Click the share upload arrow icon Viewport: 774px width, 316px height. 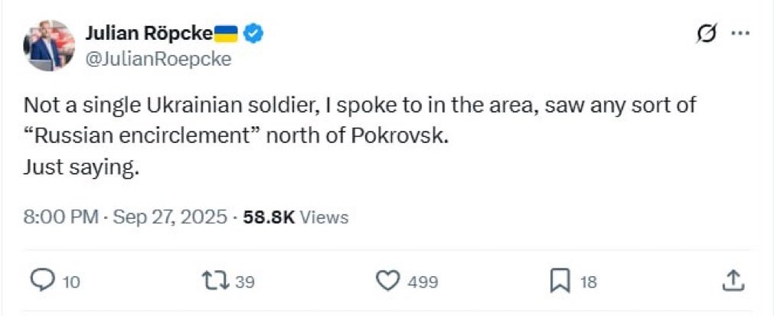click(733, 281)
